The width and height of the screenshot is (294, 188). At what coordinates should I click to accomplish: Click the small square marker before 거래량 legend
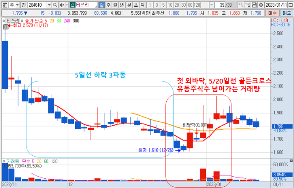click(x=3, y=161)
